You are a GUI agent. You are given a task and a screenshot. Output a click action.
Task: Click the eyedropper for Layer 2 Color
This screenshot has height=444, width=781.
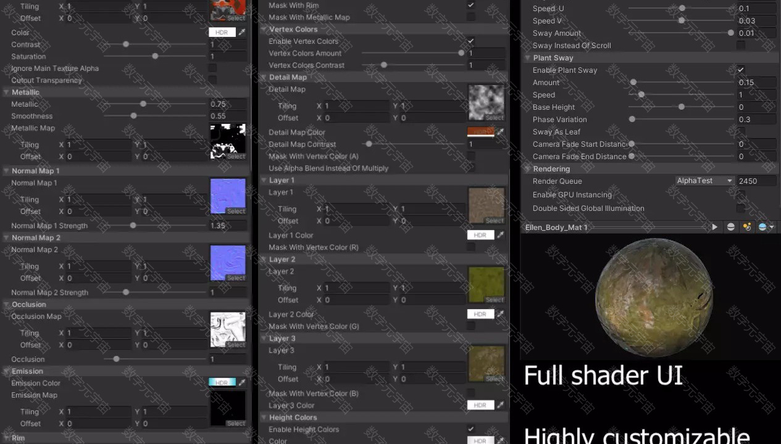coord(501,314)
